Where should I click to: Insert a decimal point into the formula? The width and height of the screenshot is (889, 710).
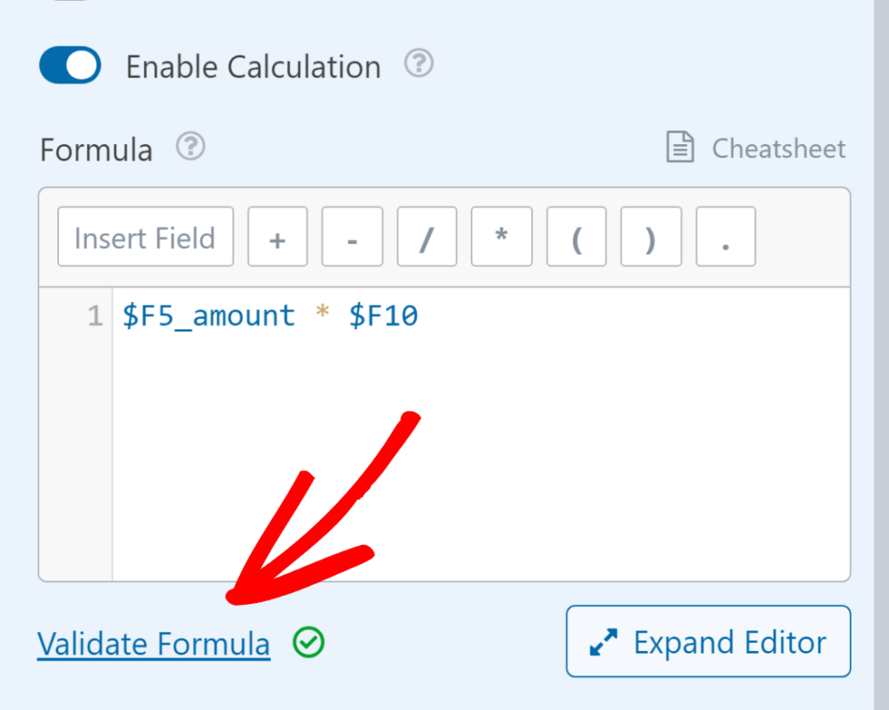pos(725,236)
